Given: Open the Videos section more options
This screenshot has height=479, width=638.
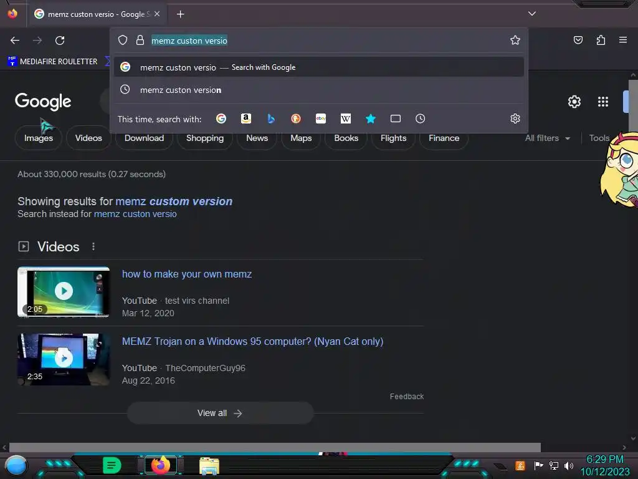Looking at the screenshot, I should coord(93,246).
